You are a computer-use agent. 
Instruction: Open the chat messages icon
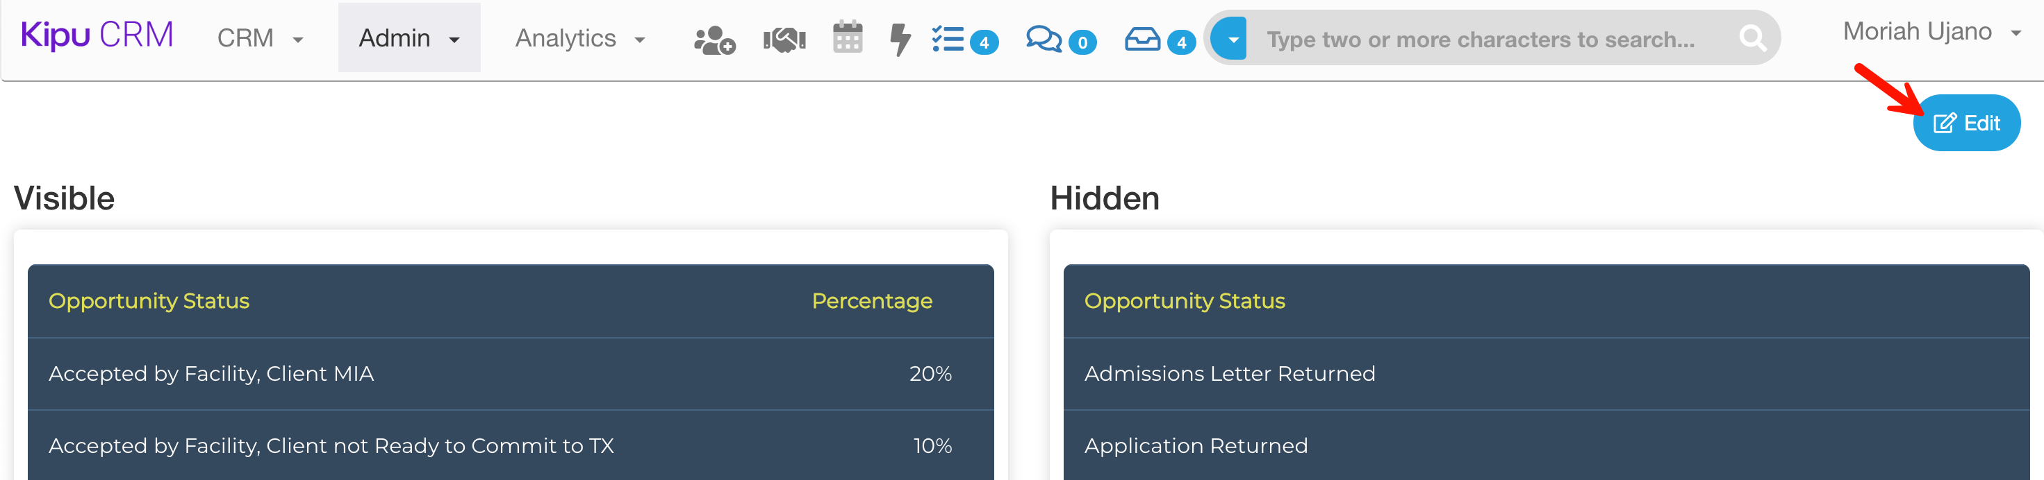point(1044,39)
